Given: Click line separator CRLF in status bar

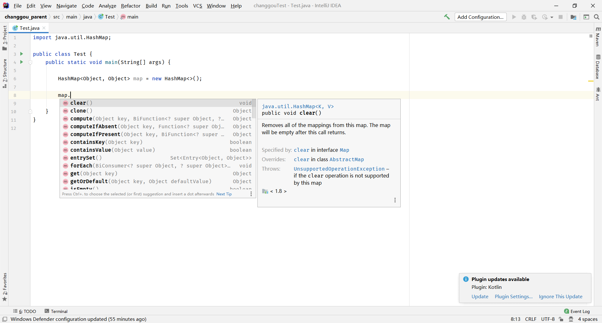Looking at the screenshot, I should (531, 319).
